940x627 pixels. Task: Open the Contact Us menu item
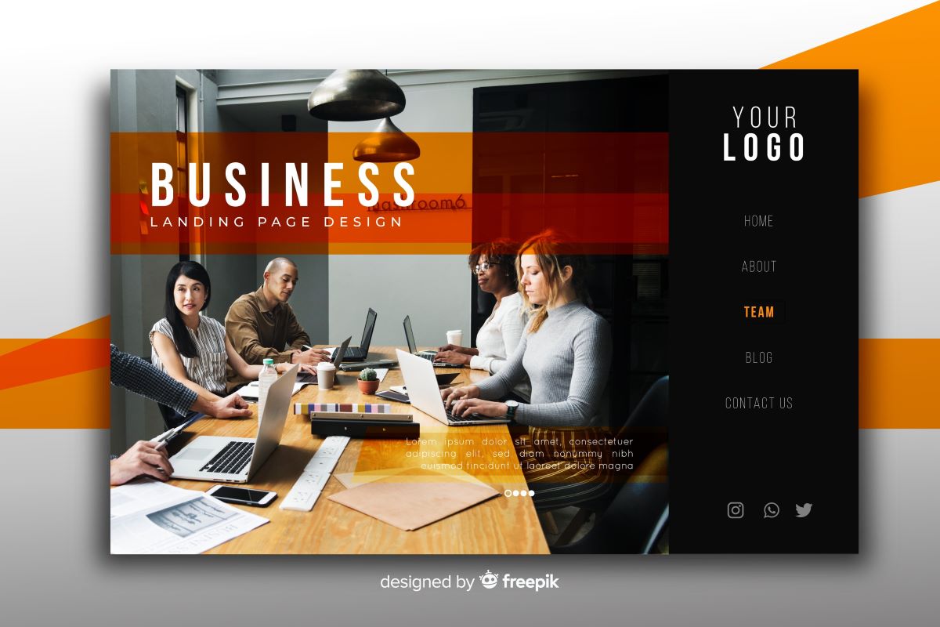point(758,403)
